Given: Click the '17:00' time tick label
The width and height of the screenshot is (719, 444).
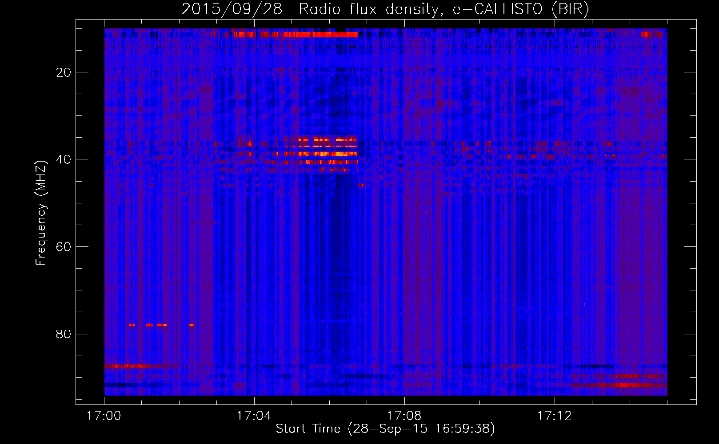Looking at the screenshot, I should click(104, 416).
